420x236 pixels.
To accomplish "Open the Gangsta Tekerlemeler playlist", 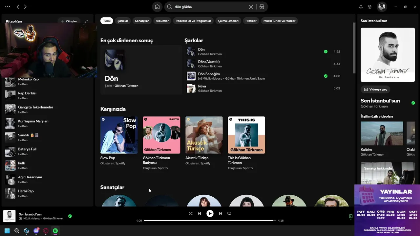I will click(x=48, y=109).
